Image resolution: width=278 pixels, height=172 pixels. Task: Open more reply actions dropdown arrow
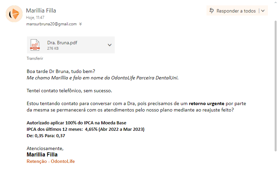[263, 11]
